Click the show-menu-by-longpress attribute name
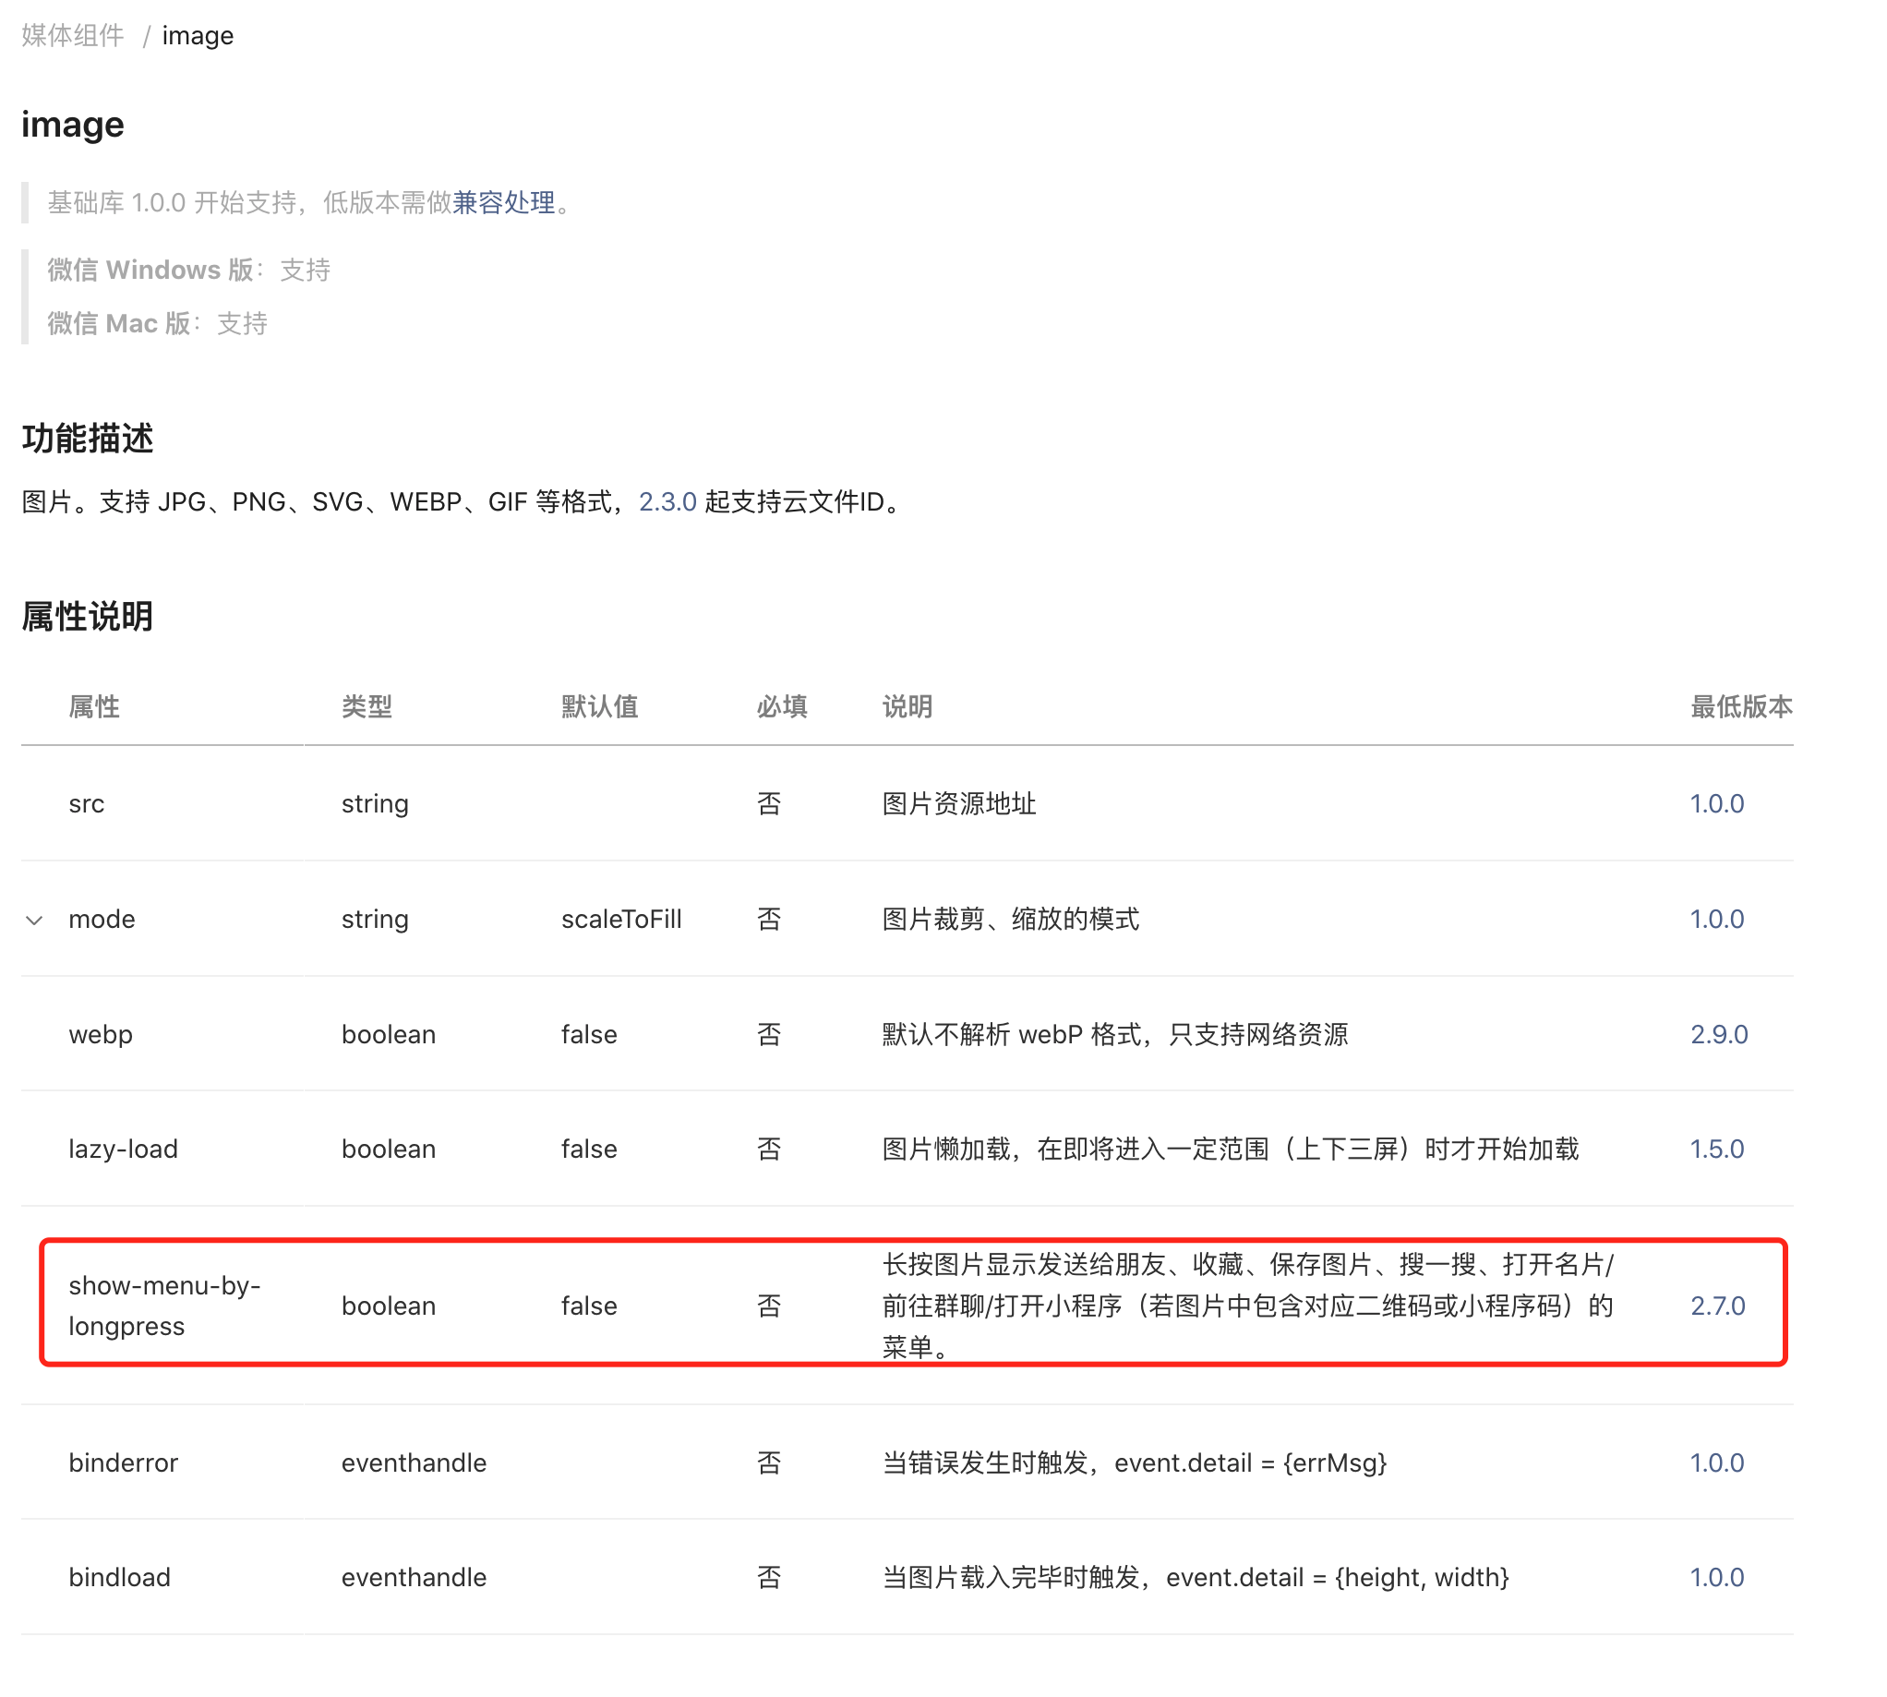 coord(164,1306)
